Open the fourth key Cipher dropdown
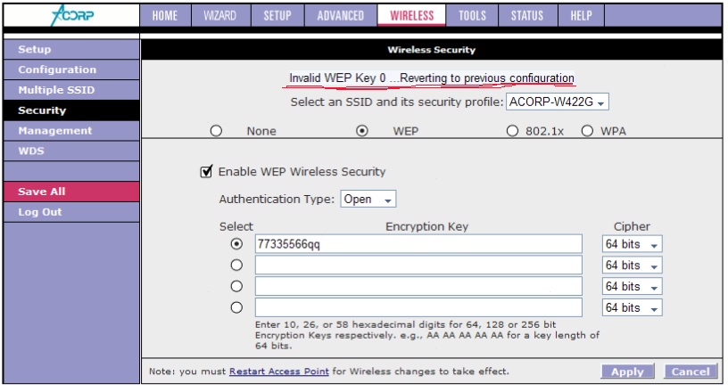This screenshot has height=392, width=728. (x=632, y=307)
